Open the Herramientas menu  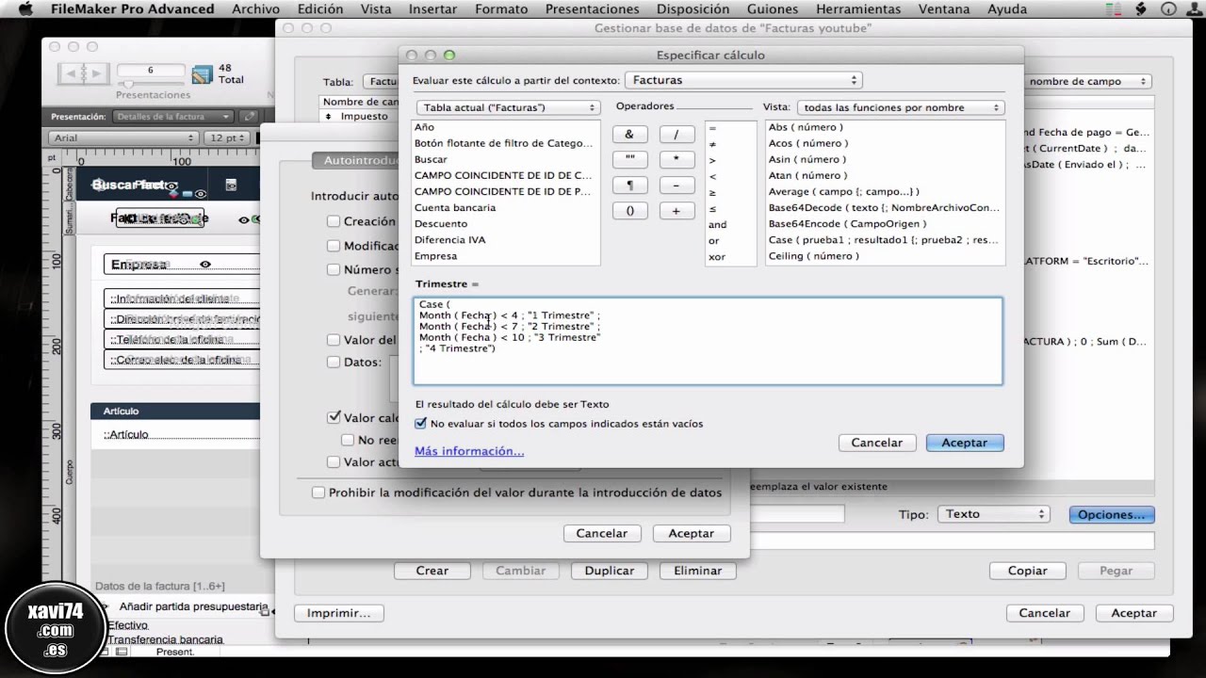tap(858, 9)
